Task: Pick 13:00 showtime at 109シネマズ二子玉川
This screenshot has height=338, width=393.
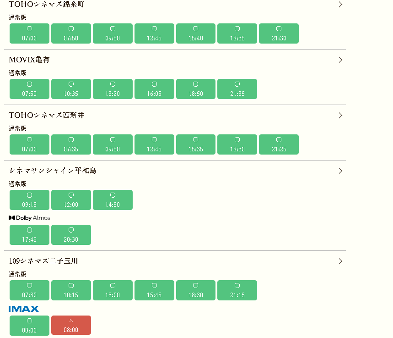Action: (113, 290)
